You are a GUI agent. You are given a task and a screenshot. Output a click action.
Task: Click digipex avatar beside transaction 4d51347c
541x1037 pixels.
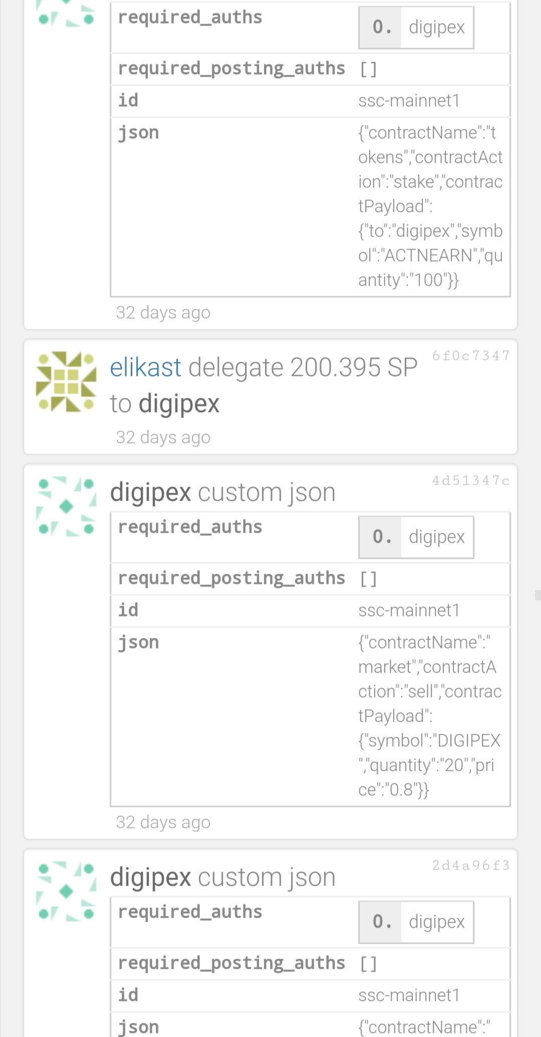[x=66, y=506]
